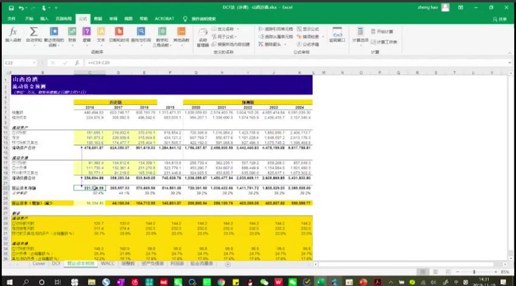Click the Share button
The height and width of the screenshot is (286, 516).
[x=500, y=19]
